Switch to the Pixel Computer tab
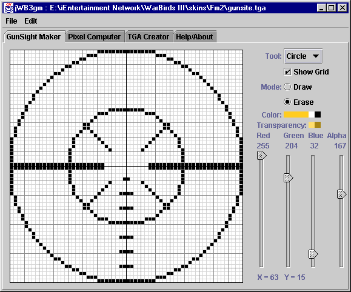Image resolution: width=351 pixels, height=292 pixels. click(94, 37)
